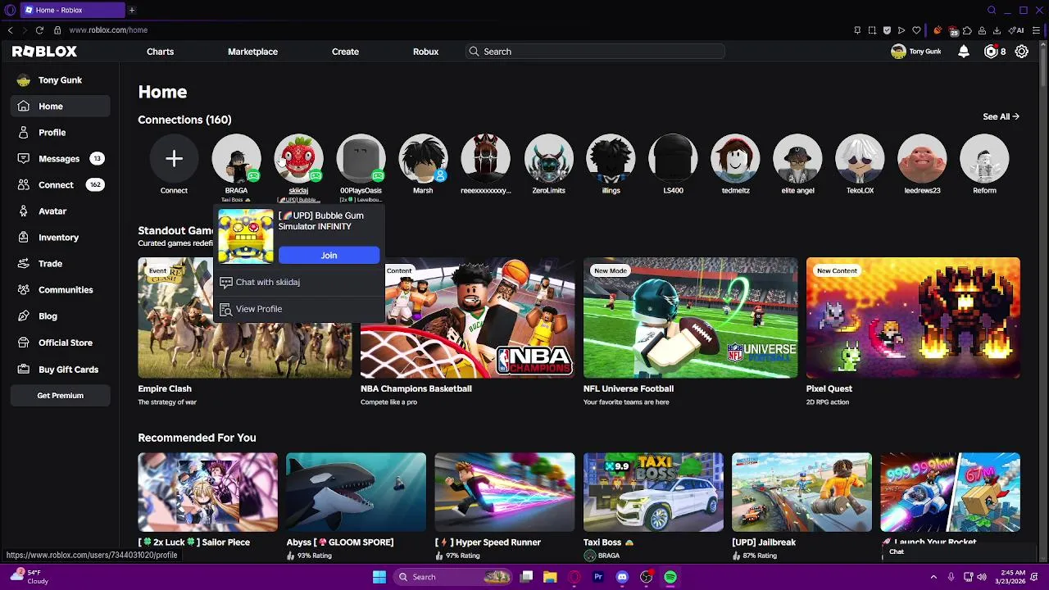The image size is (1049, 590).
Task: Open the Roblox settings gear
Action: click(1022, 52)
